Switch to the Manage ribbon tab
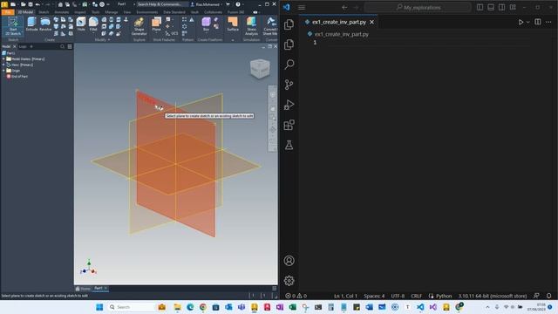 coord(112,11)
